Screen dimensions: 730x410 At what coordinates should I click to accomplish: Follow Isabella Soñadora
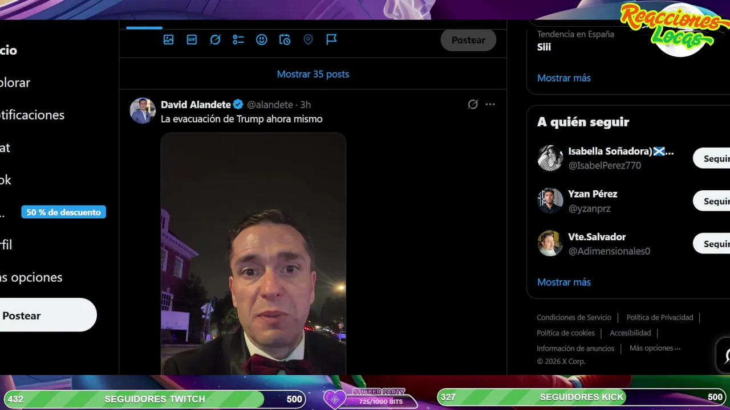click(x=711, y=158)
